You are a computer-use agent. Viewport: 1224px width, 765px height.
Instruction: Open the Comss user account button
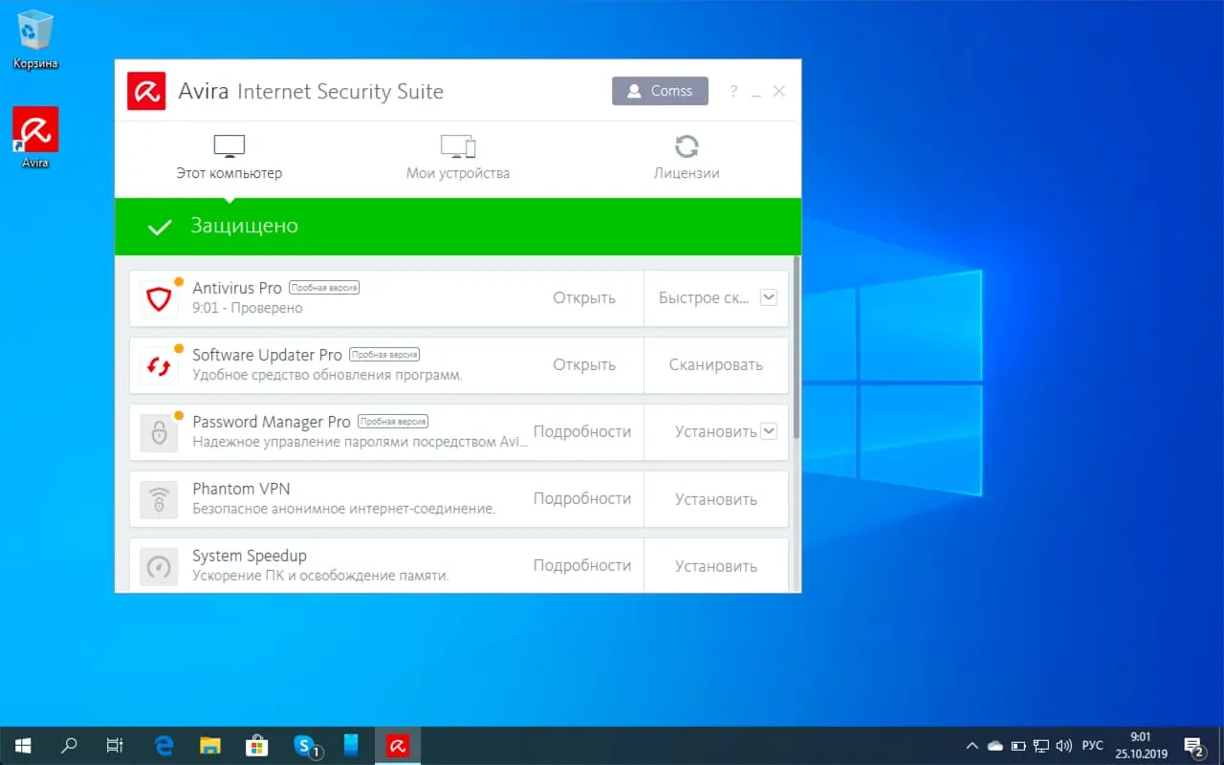coord(660,91)
